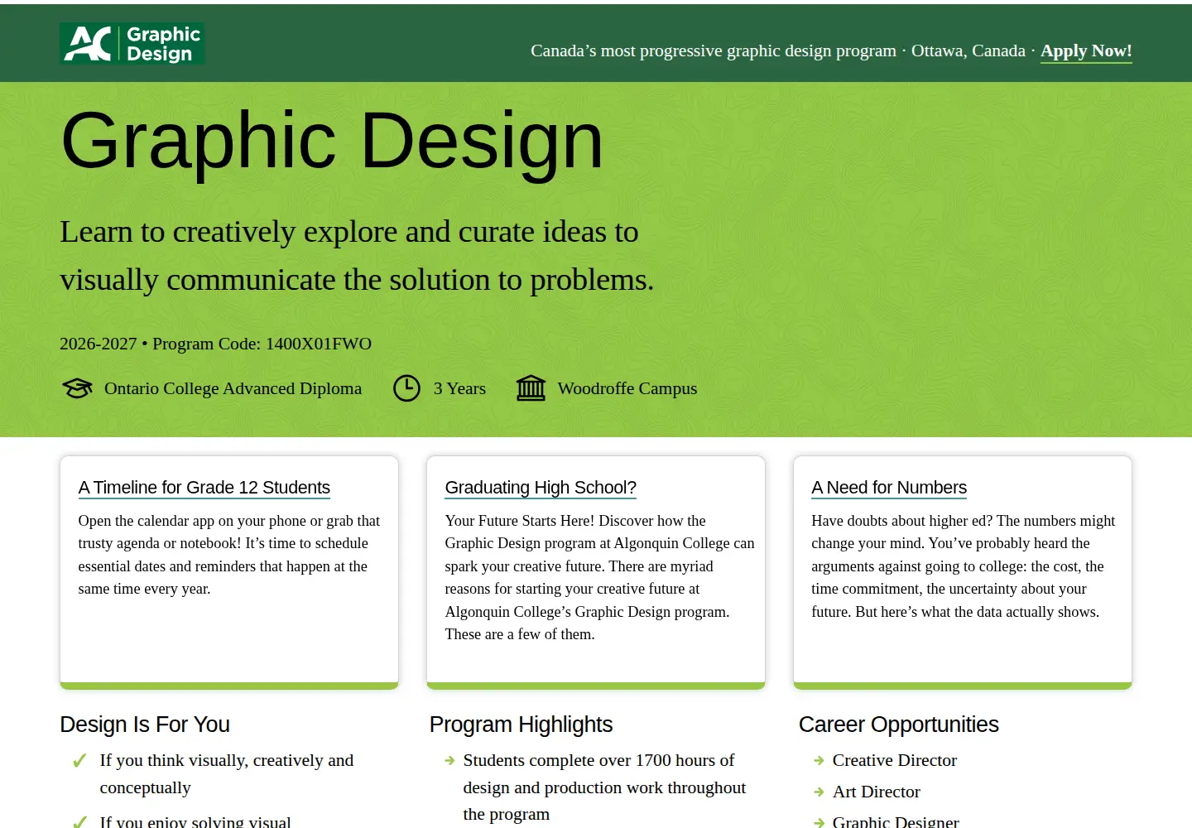Screen dimensions: 1192x828
Task: Click 'Students complete over 1700 hours' item
Action: click(x=604, y=787)
